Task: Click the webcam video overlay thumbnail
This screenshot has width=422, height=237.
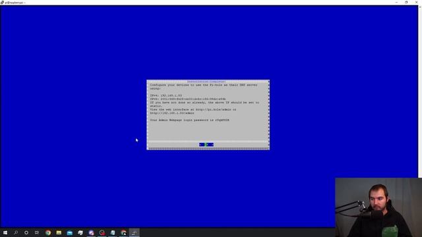Action: click(x=378, y=207)
